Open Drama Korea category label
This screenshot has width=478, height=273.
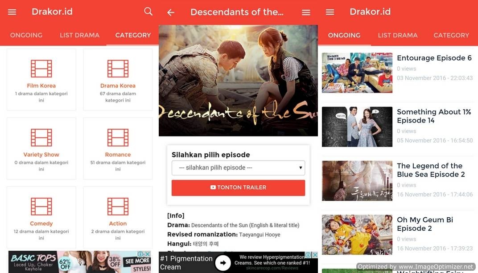[x=118, y=86]
